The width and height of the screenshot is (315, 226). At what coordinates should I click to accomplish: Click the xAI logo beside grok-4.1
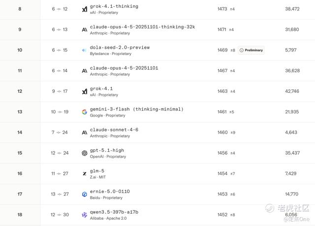pos(85,91)
